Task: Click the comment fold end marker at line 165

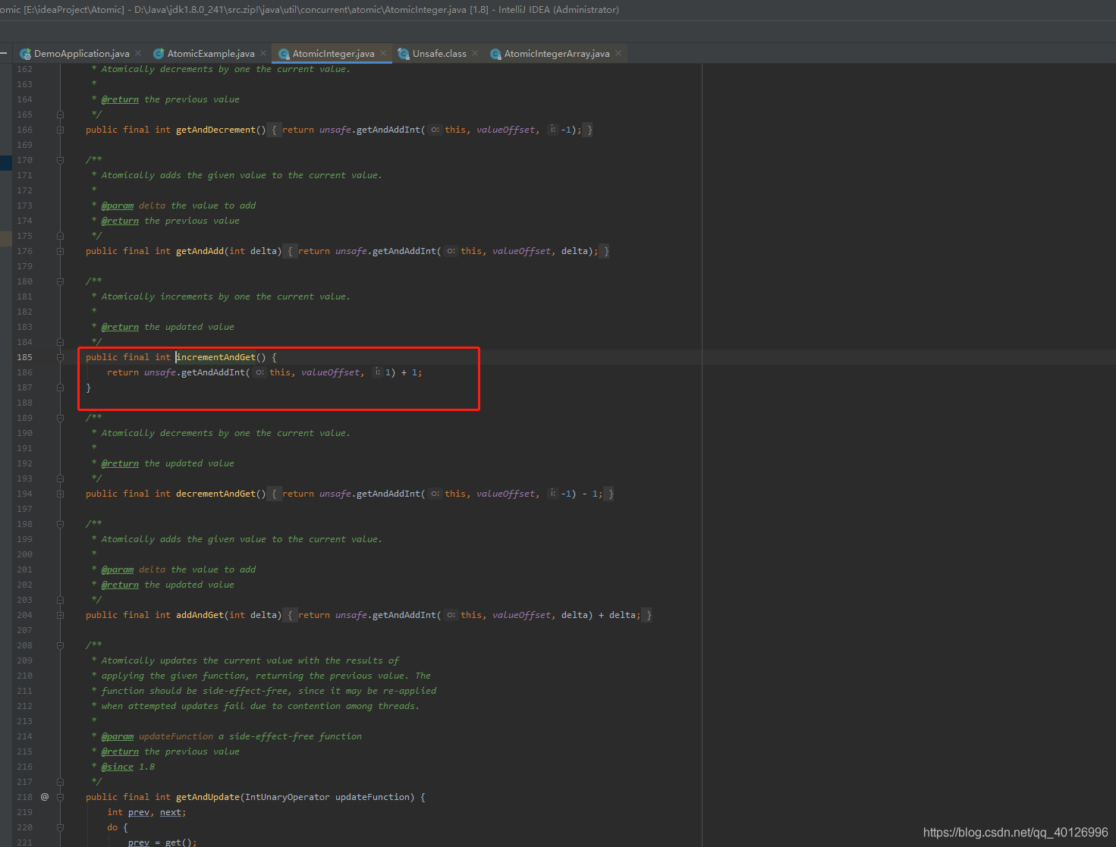Action: coord(60,115)
